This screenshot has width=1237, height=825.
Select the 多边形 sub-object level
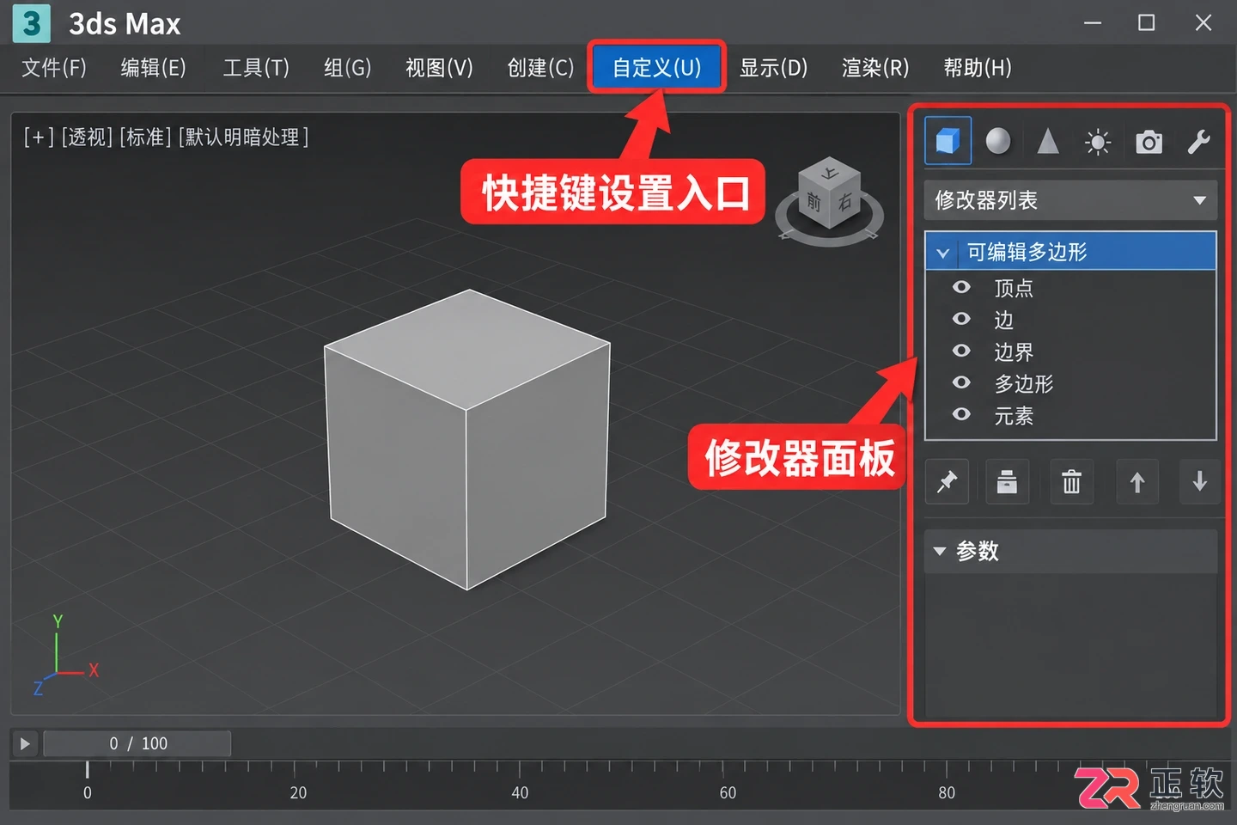[x=1024, y=383]
